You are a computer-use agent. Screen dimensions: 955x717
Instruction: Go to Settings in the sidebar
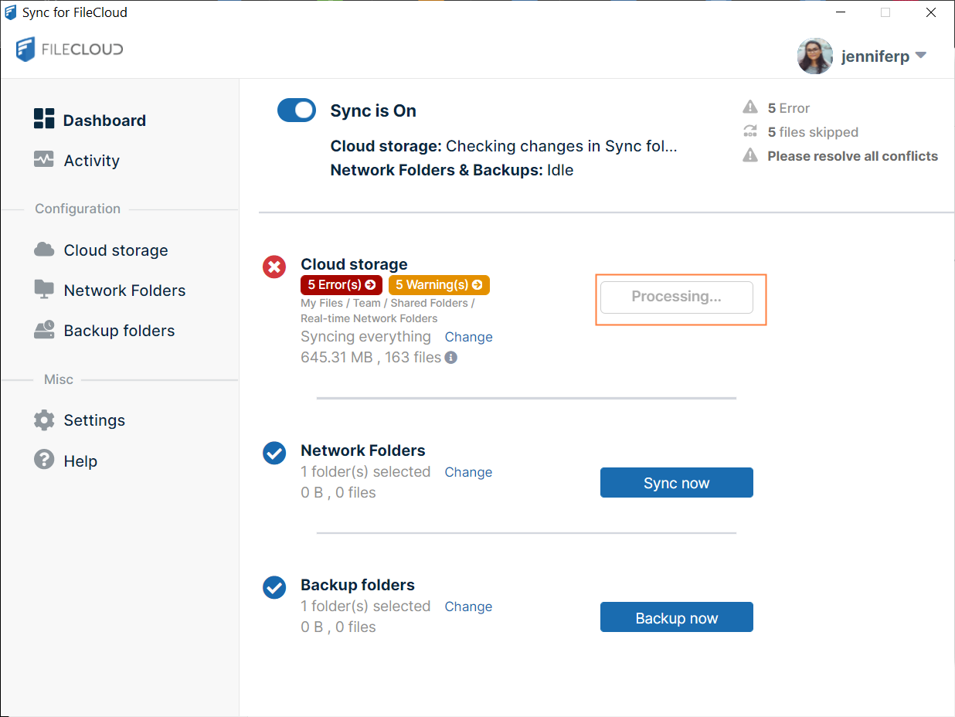[x=94, y=420]
